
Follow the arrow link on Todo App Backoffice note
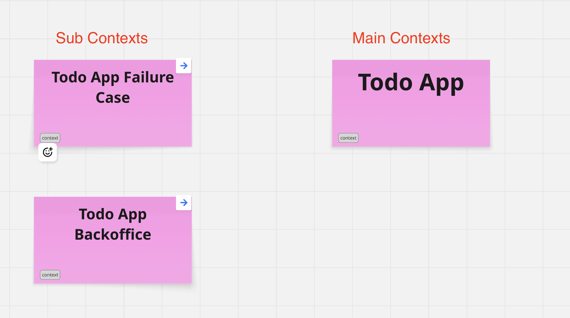[184, 203]
